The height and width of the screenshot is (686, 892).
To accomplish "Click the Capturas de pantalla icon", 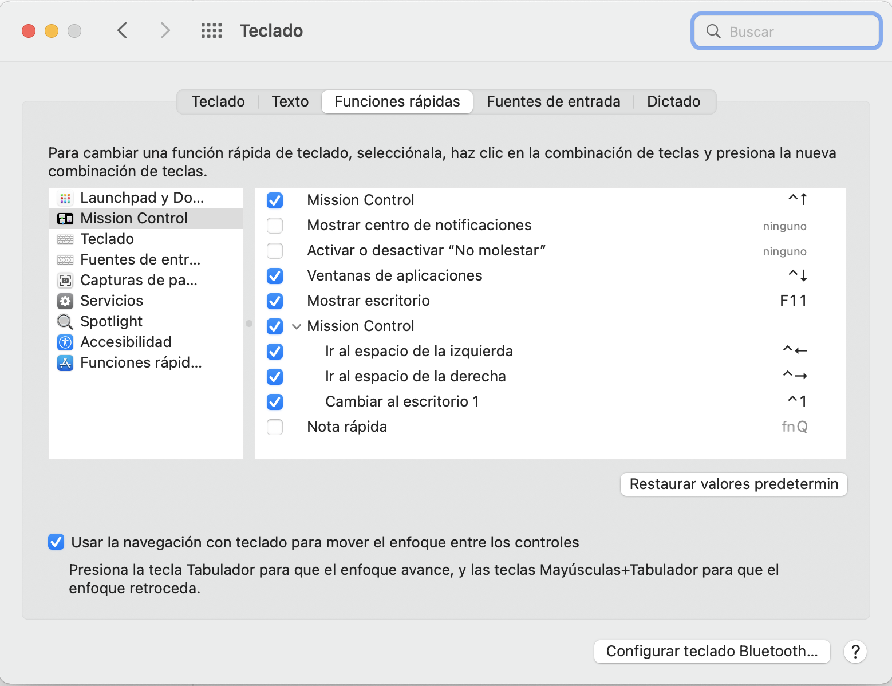I will [65, 281].
